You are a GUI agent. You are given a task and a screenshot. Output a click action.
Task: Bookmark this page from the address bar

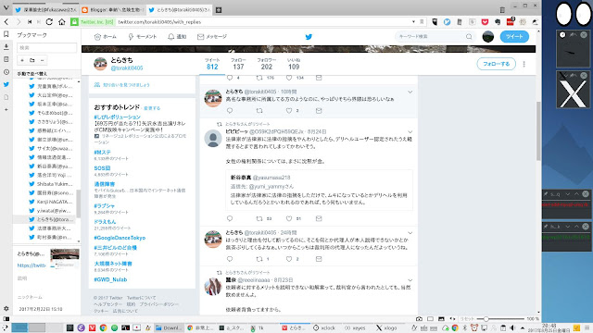point(423,22)
